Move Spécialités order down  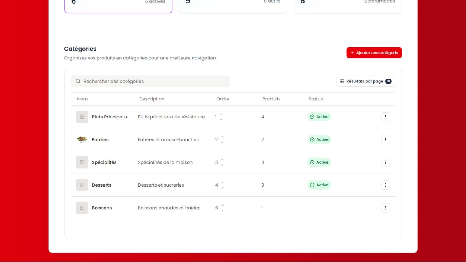222,165
